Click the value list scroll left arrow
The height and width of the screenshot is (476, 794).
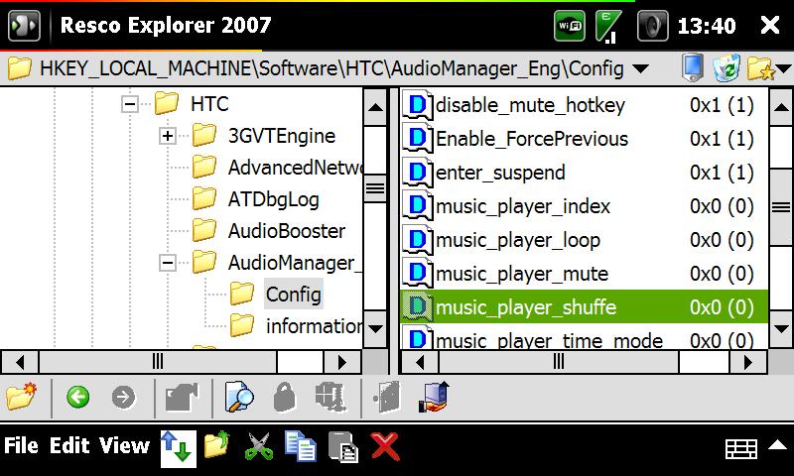pyautogui.click(x=419, y=362)
